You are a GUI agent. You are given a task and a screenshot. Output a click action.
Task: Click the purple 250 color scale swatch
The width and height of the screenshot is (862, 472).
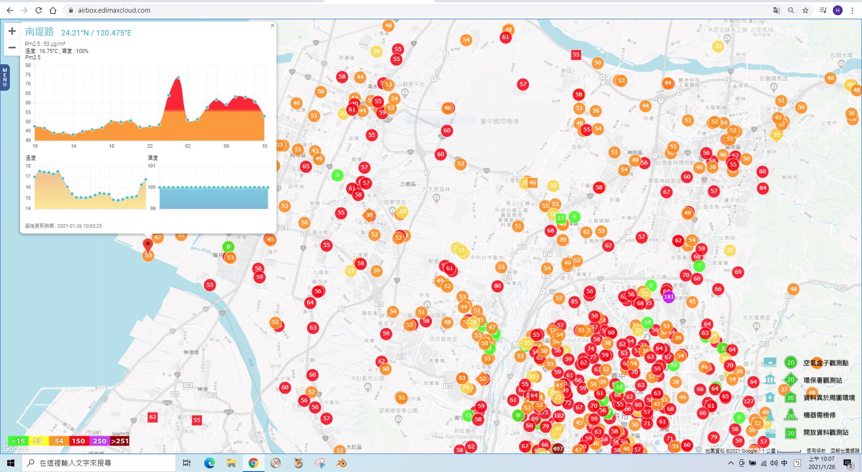pyautogui.click(x=99, y=441)
